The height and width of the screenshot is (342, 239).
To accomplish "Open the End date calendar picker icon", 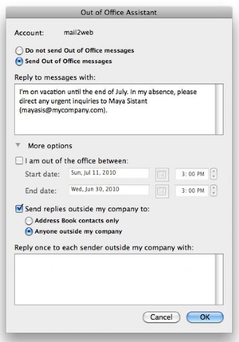I will point(162,191).
